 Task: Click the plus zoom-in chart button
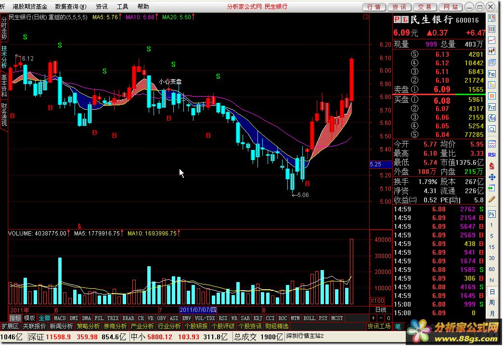[x=373, y=318]
